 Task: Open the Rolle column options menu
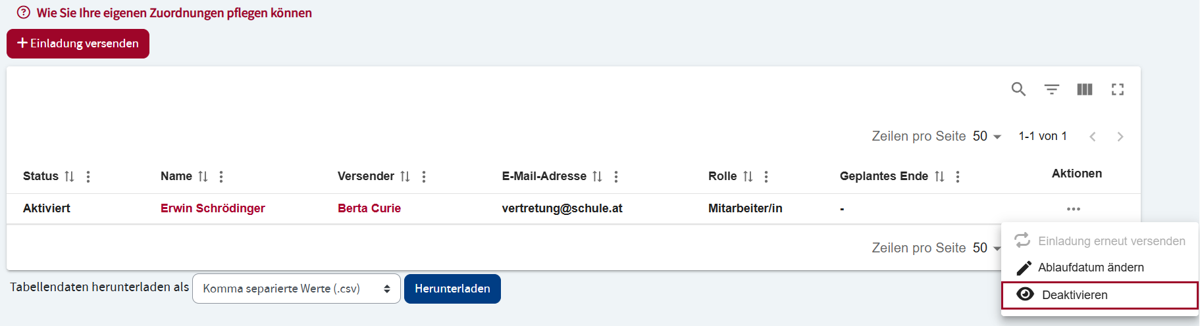tap(766, 176)
